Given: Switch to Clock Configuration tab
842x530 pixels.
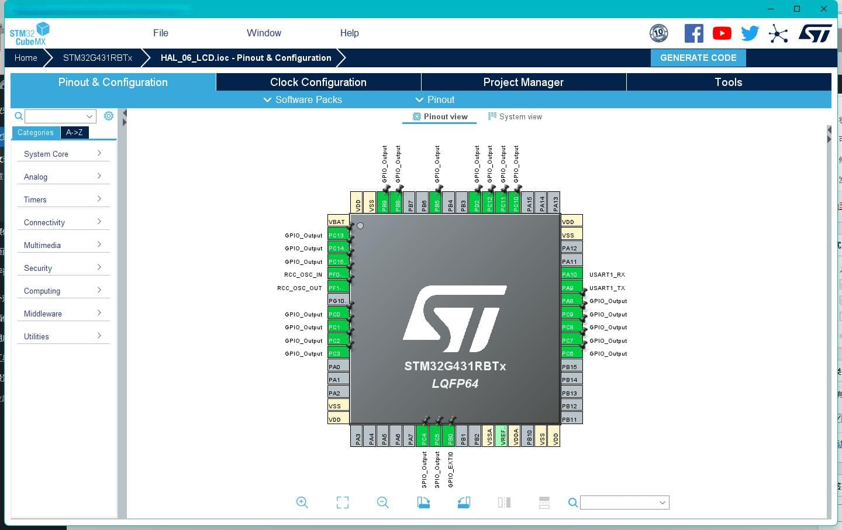Looking at the screenshot, I should [x=318, y=82].
